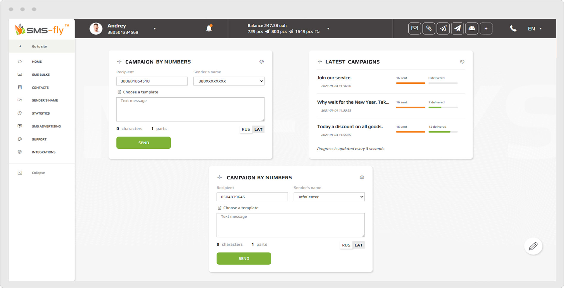Viewport: 564px width, 288px height.
Task: Click the outlined paper plane shortcut icon
Action: [443, 29]
